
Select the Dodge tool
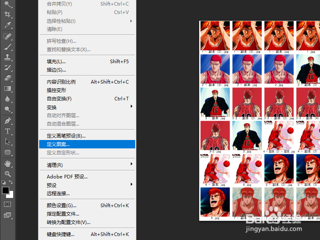(8, 109)
